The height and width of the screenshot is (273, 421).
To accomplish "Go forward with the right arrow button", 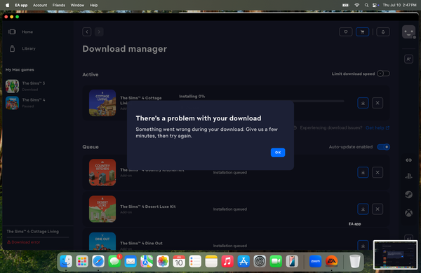I will 99,32.
